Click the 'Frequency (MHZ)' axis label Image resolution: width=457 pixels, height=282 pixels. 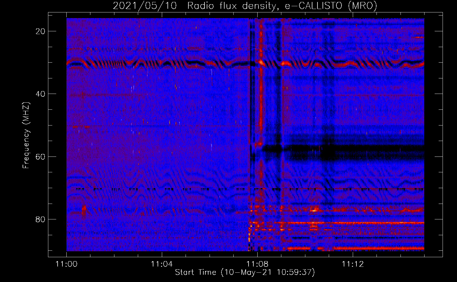pos(26,135)
